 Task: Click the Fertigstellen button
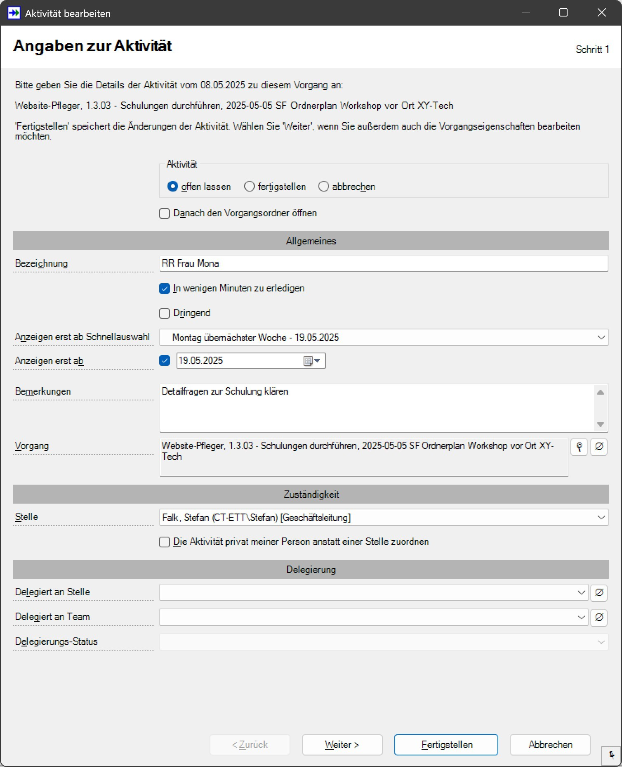coord(446,745)
